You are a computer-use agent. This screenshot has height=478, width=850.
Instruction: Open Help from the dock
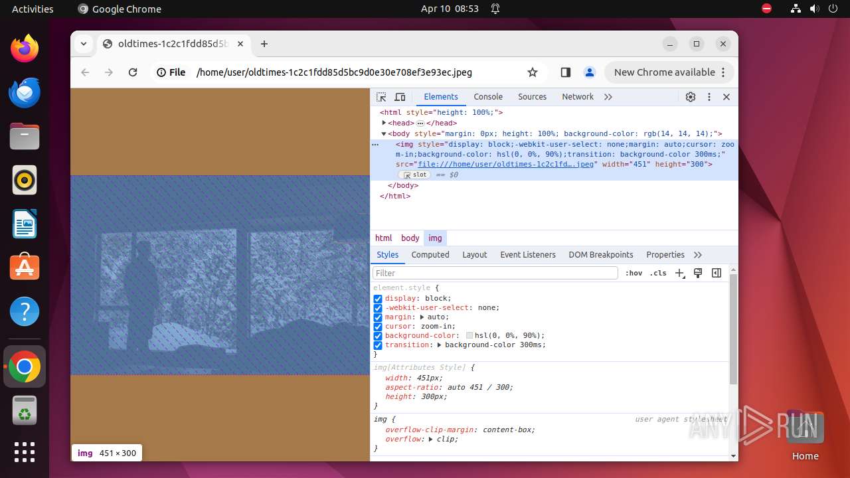pos(25,311)
